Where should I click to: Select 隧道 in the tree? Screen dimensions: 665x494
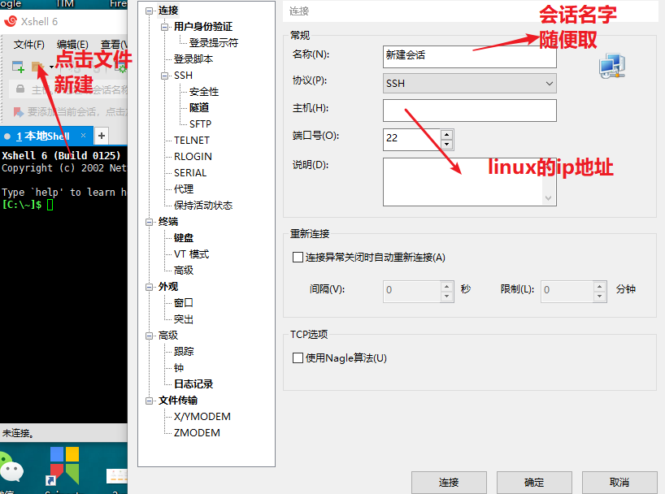199,108
